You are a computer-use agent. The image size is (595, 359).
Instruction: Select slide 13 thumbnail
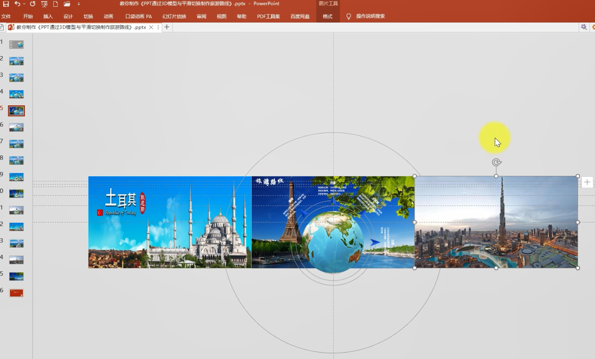(16, 243)
